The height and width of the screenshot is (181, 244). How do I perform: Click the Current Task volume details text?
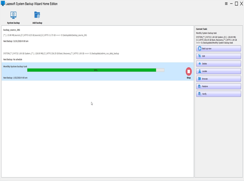(x=216, y=40)
